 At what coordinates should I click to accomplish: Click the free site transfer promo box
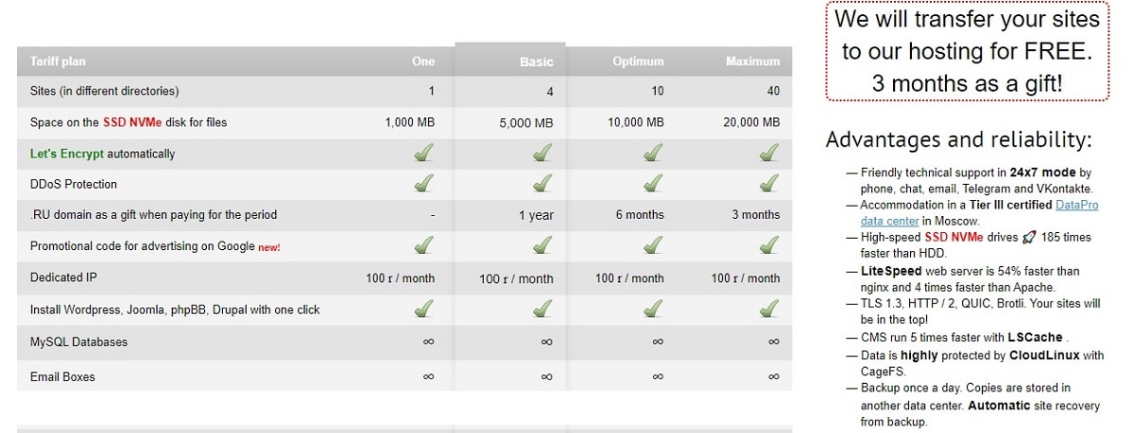pyautogui.click(x=966, y=51)
